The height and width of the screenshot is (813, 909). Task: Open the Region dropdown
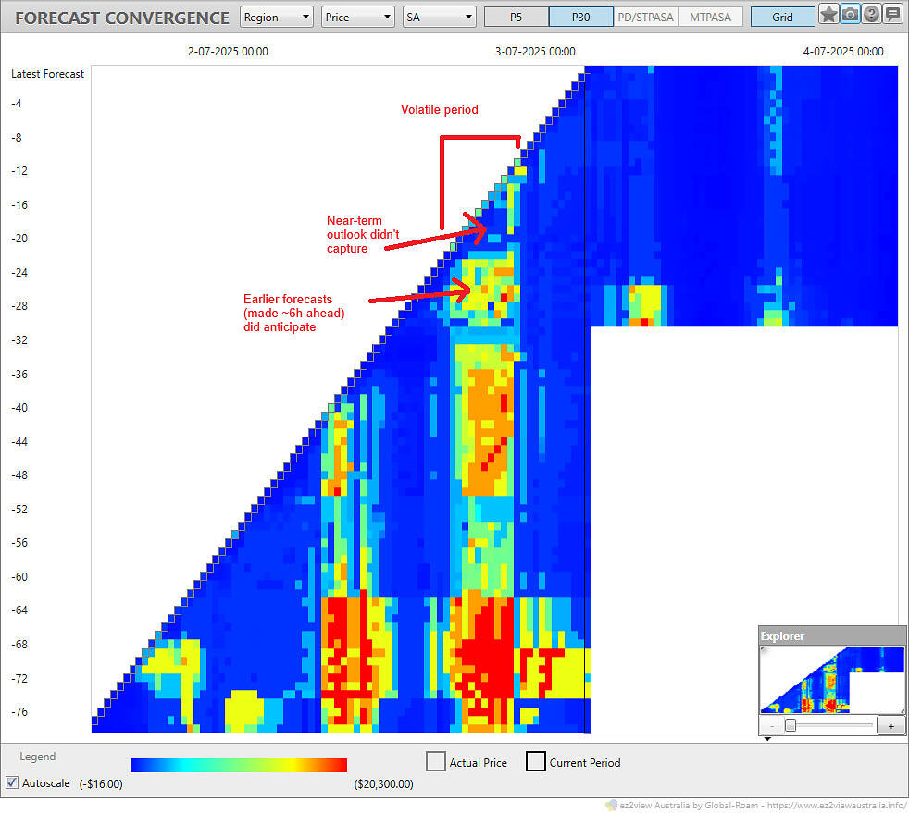tap(277, 17)
